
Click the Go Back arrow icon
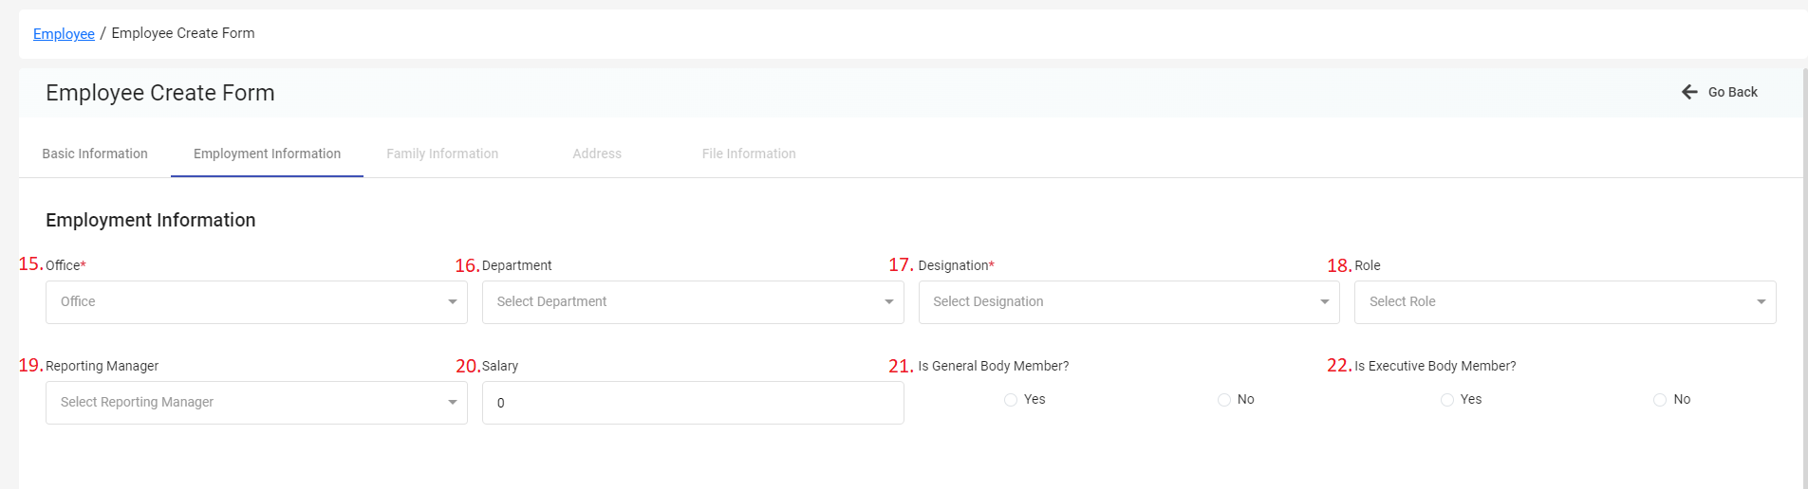pyautogui.click(x=1689, y=92)
